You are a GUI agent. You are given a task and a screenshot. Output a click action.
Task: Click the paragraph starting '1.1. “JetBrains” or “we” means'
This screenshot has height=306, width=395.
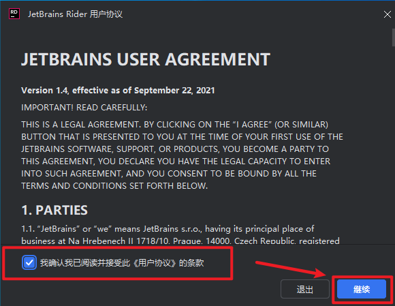click(180, 234)
